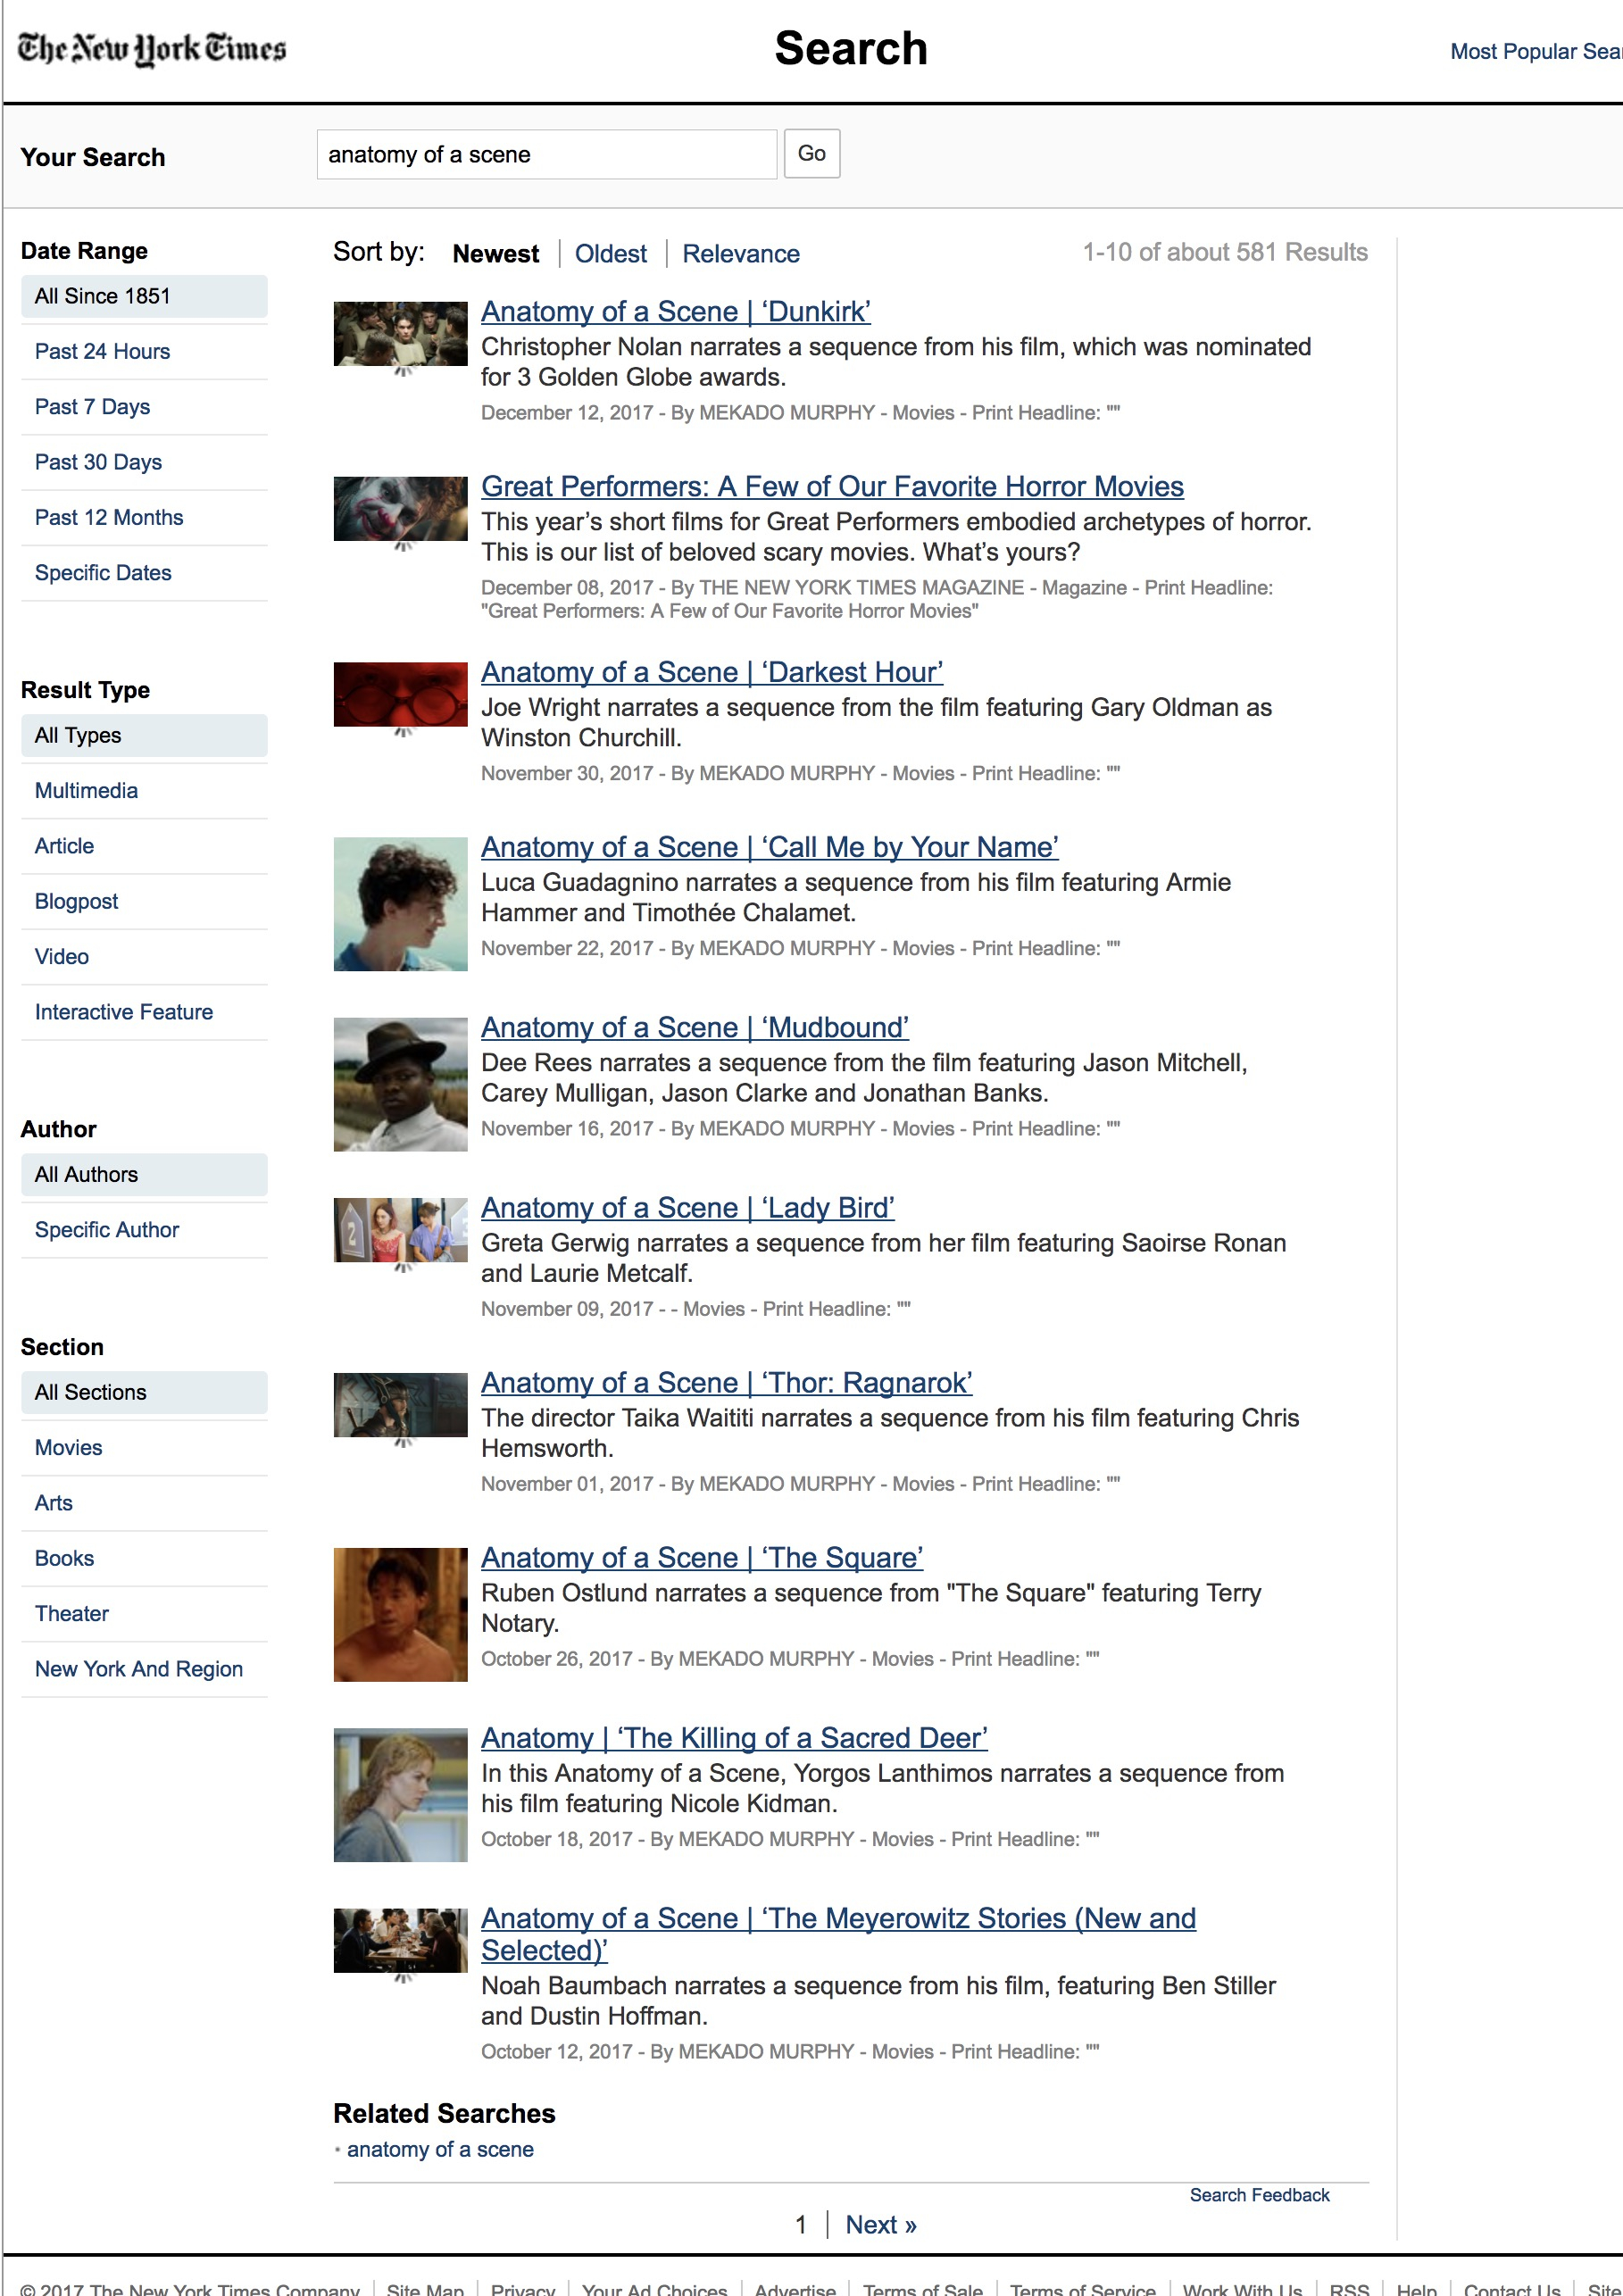Image resolution: width=1623 pixels, height=2296 pixels.
Task: Click 'The Square' result thumbnail
Action: point(400,1613)
